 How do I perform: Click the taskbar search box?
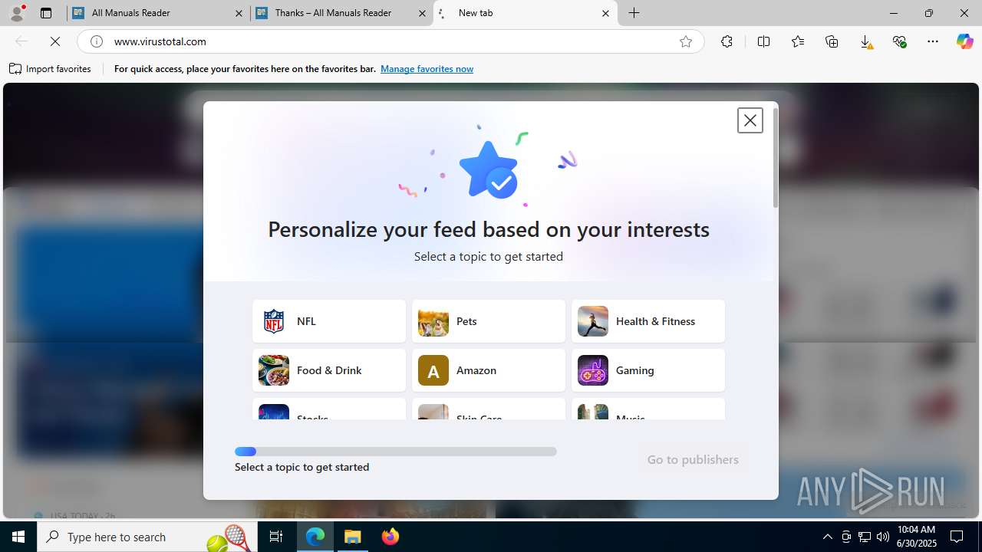pyautogui.click(x=148, y=537)
